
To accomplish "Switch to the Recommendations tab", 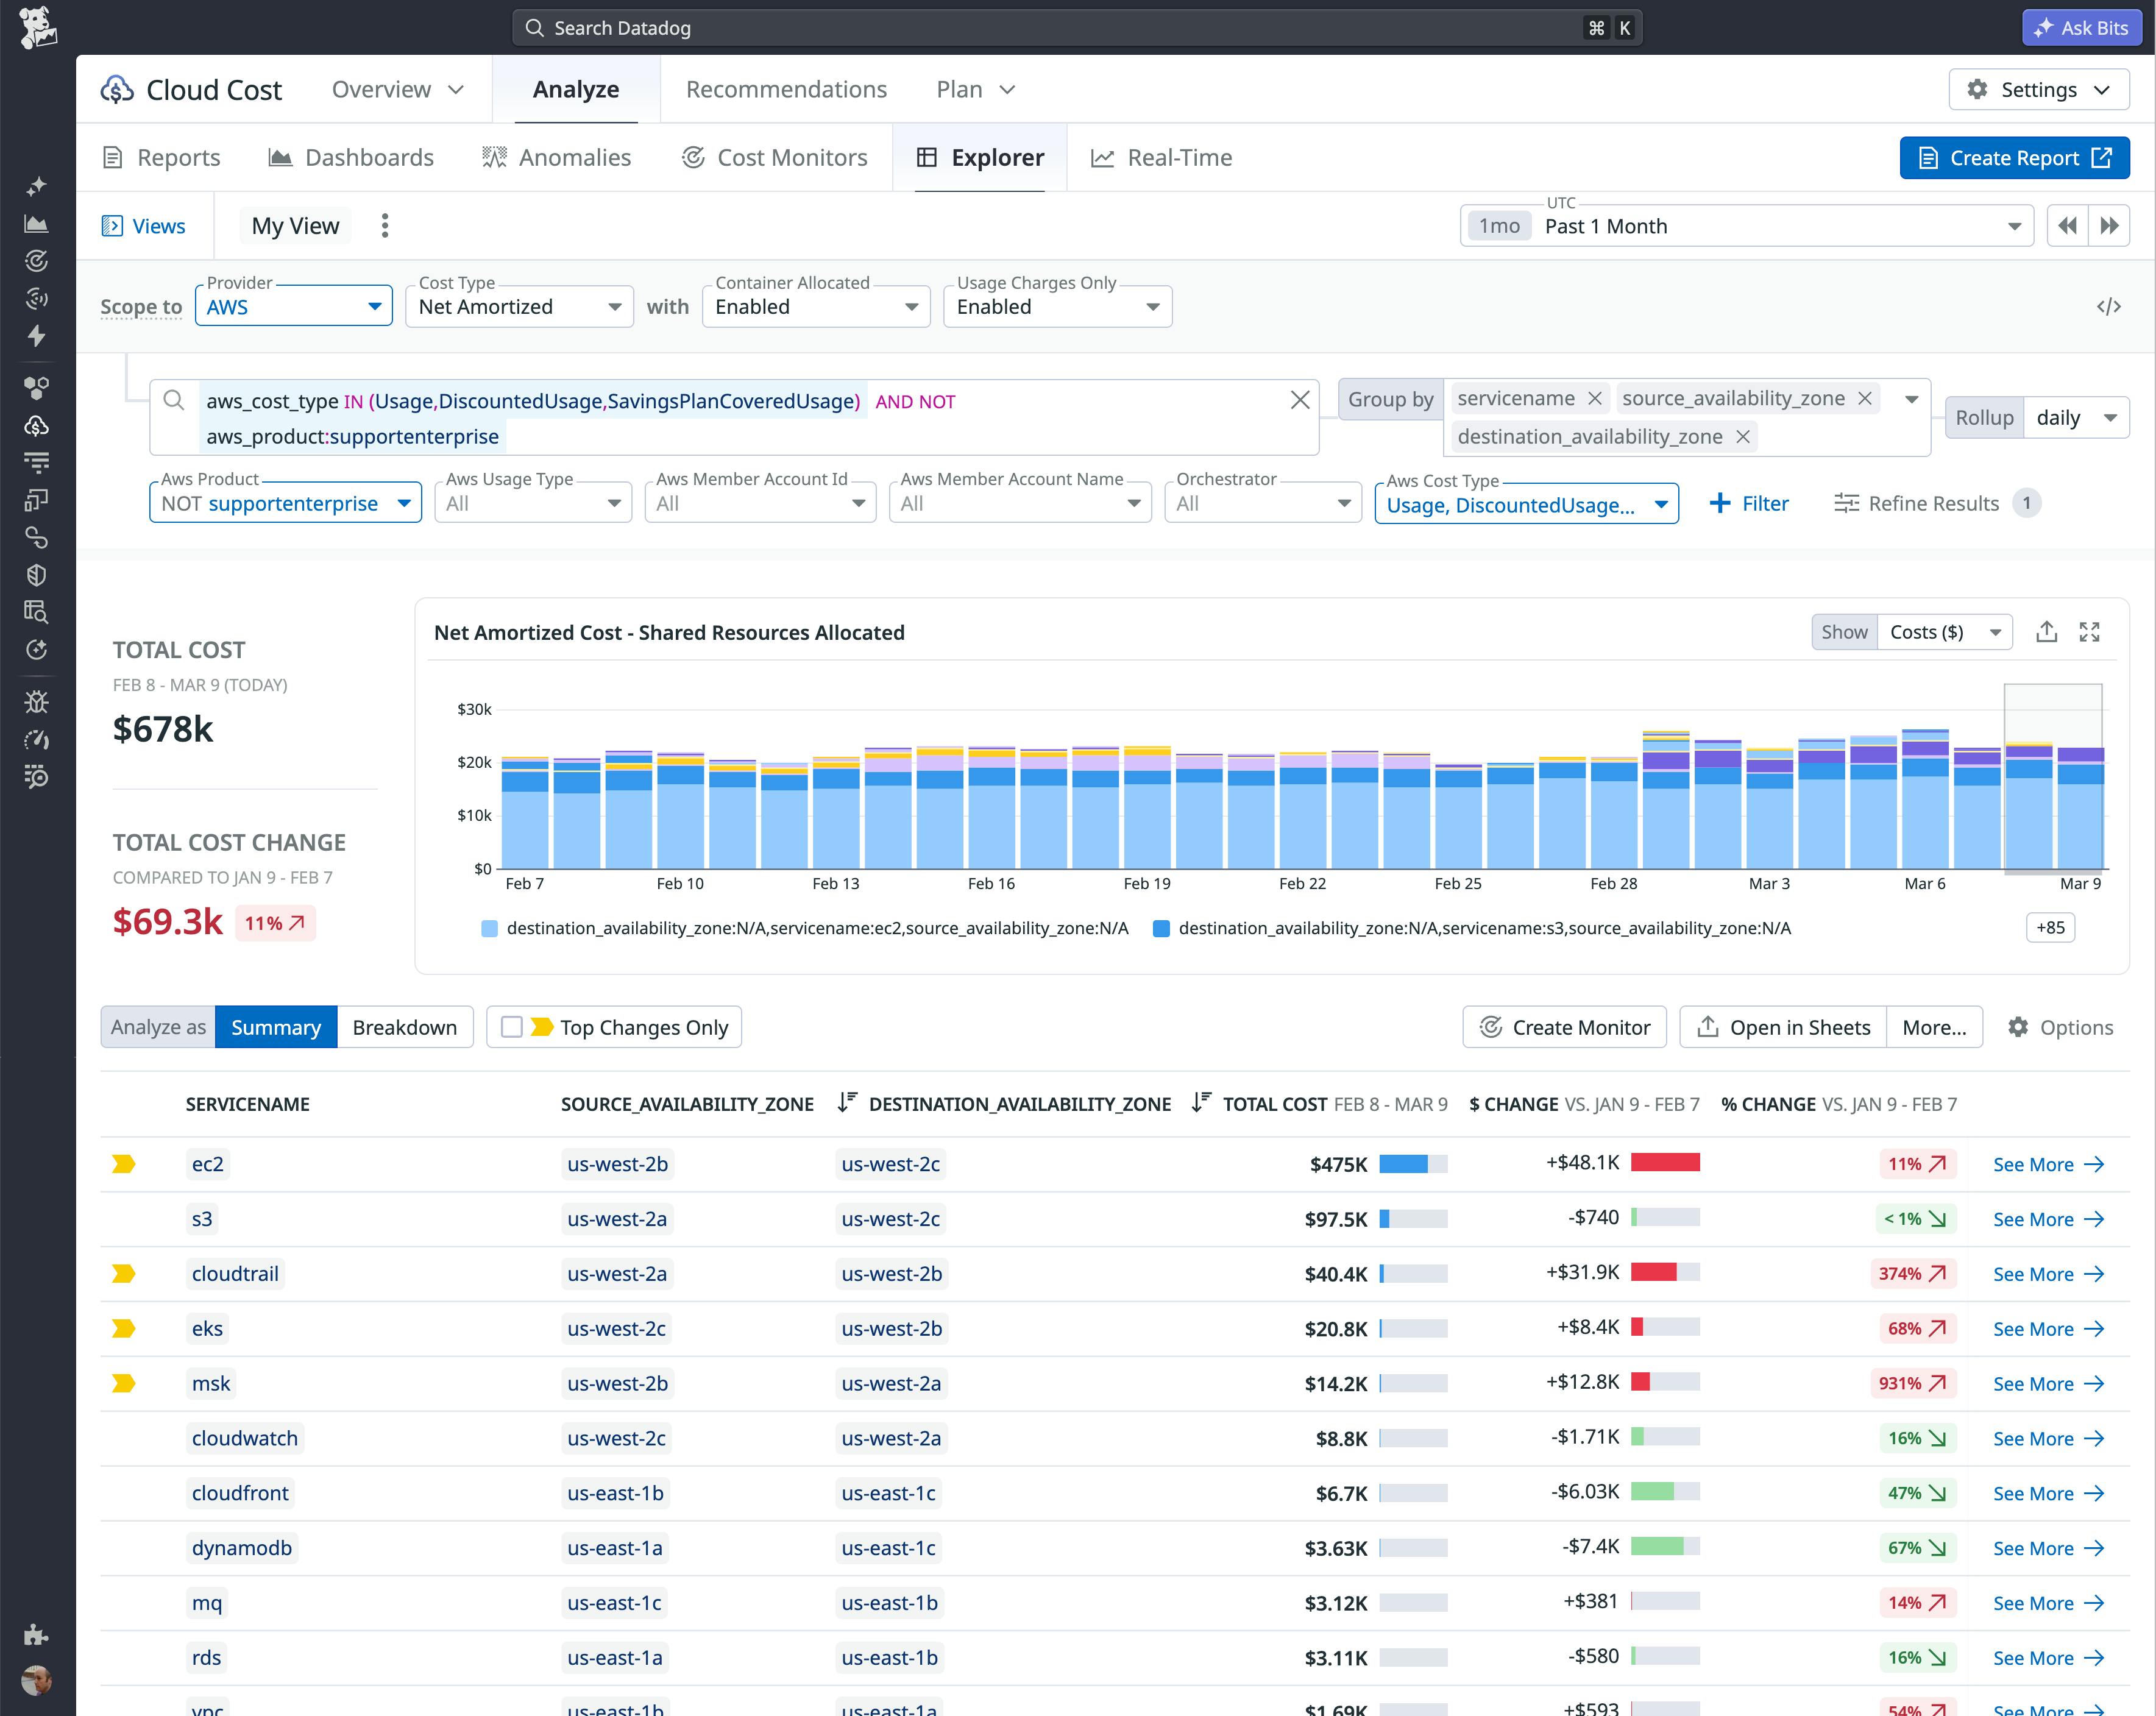I will coord(786,89).
